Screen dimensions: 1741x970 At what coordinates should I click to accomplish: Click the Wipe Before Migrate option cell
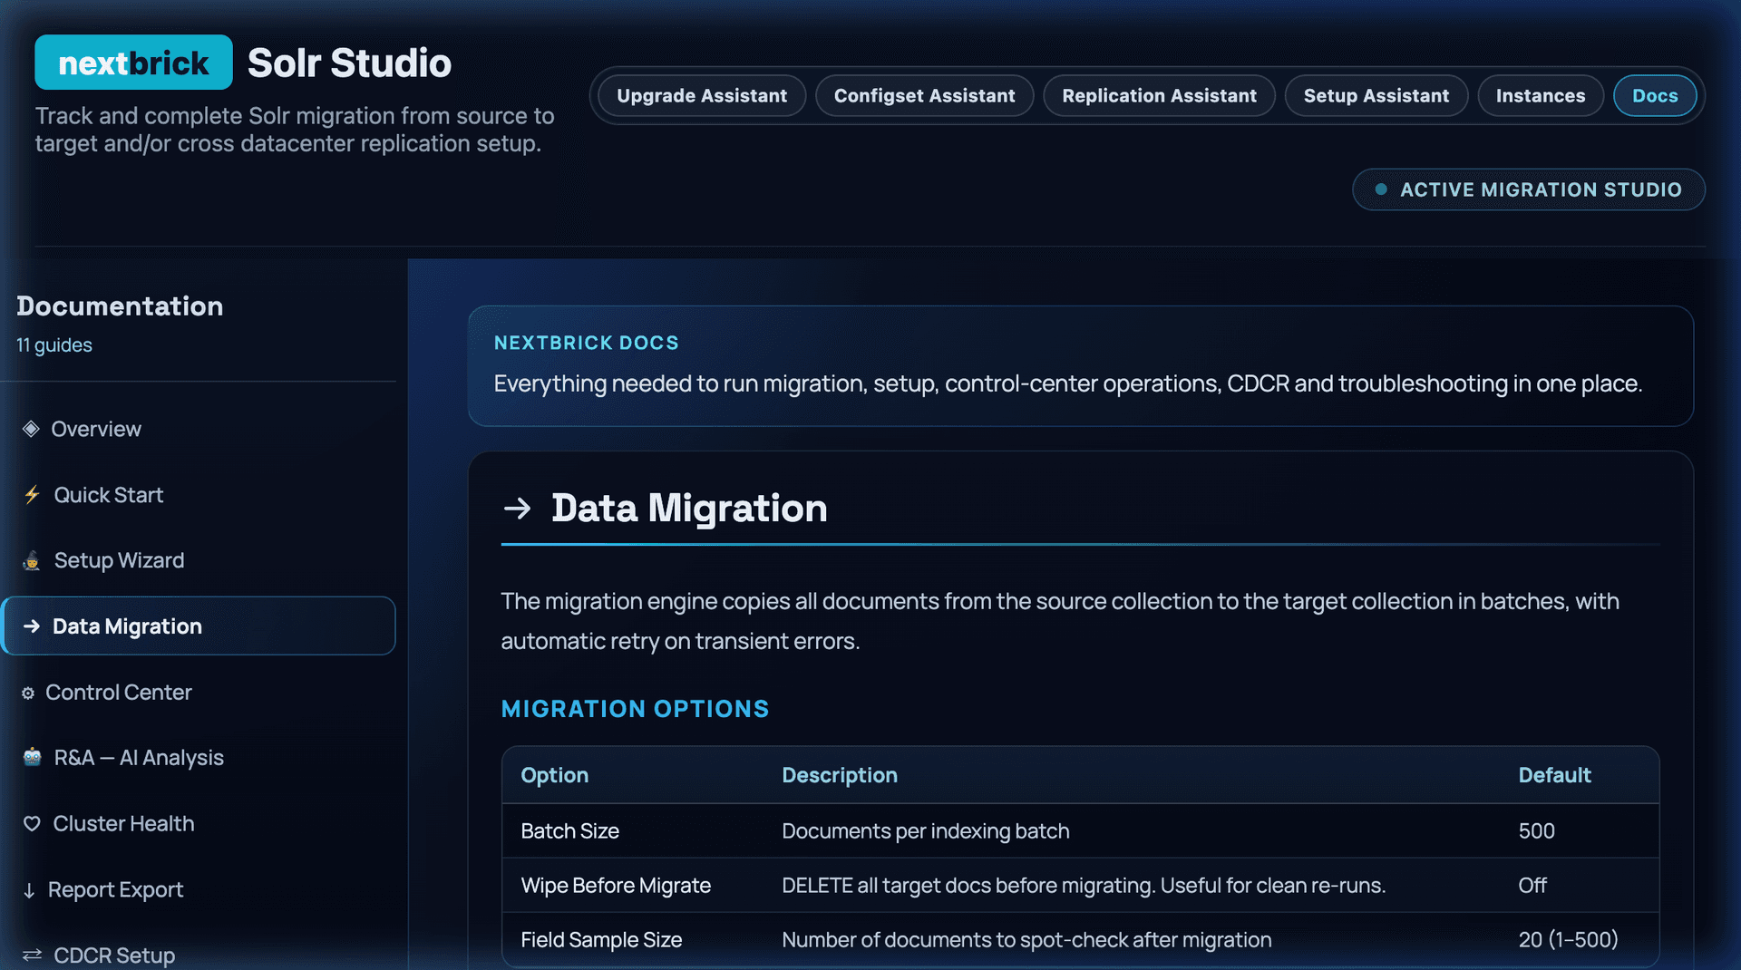(616, 886)
